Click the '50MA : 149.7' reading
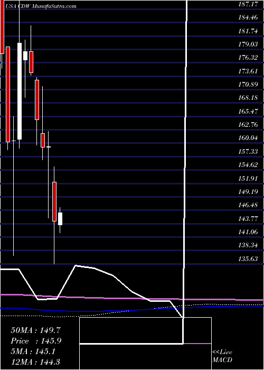The width and height of the screenshot is (264, 370). [x=36, y=330]
